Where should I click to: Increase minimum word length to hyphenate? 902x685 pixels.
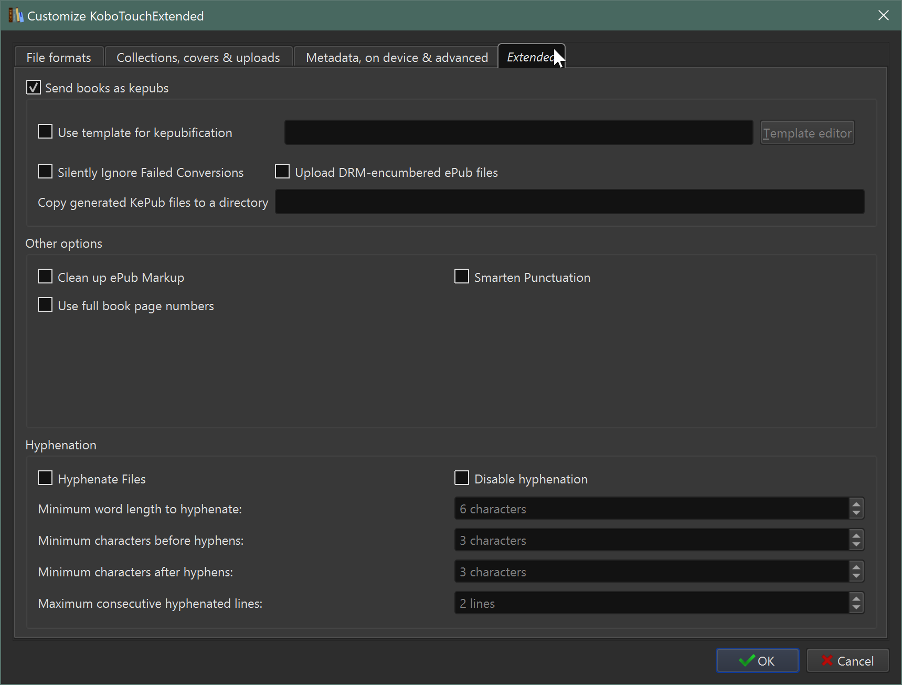856,504
